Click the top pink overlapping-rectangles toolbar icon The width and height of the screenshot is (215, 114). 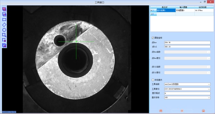4,9
